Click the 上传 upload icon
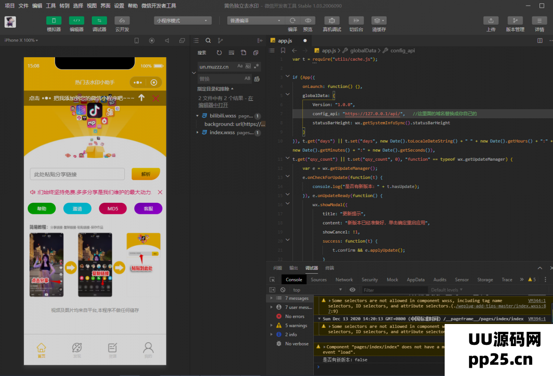The width and height of the screenshot is (553, 376). (x=491, y=20)
